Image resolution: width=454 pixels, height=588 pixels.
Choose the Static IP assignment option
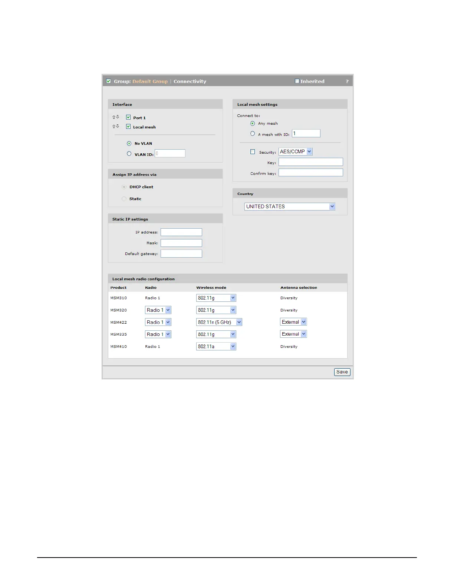124,199
